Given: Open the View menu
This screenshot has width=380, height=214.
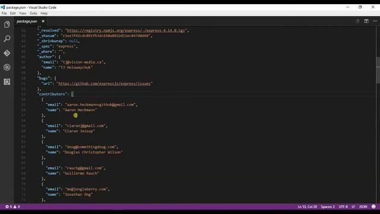Looking at the screenshot, I should click(23, 13).
